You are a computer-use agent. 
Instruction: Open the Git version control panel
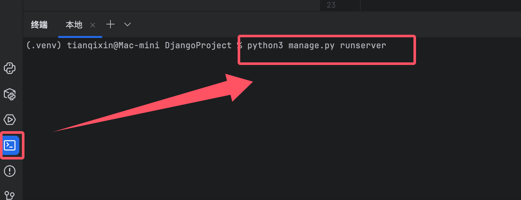point(10,195)
